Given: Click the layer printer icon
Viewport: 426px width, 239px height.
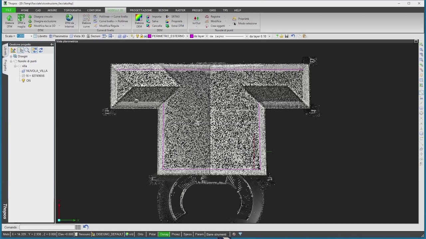Looking at the screenshot, I should (145, 36).
